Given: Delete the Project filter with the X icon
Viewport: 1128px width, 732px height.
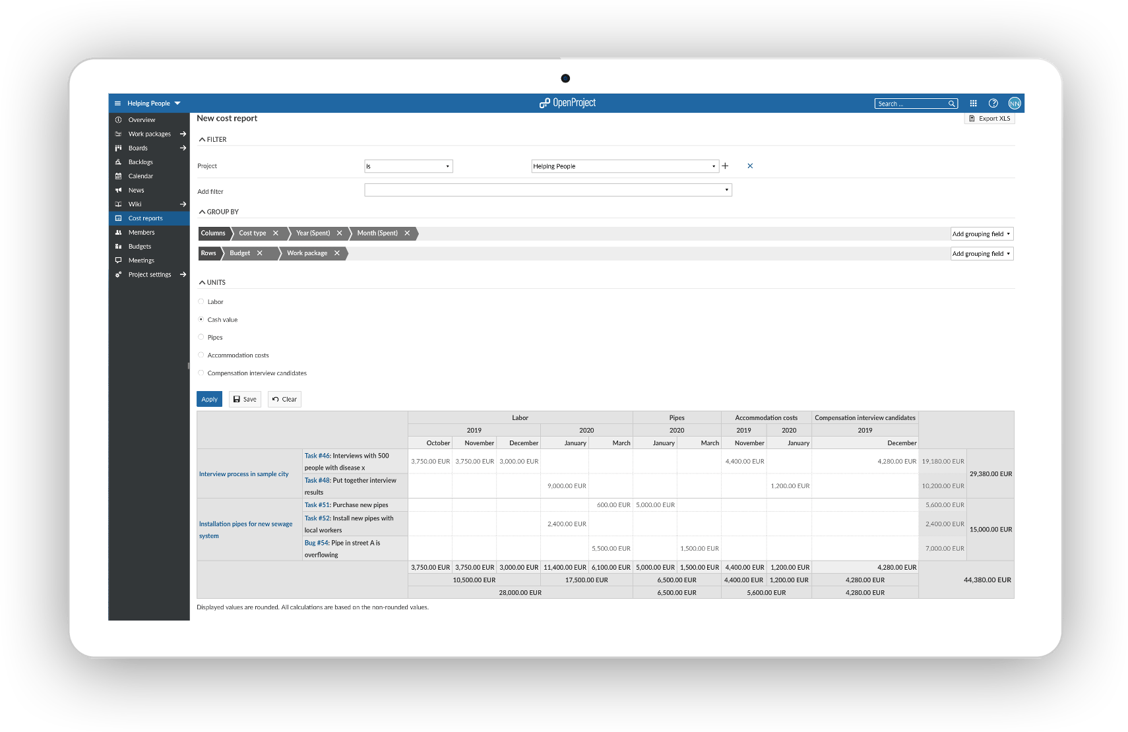Looking at the screenshot, I should pyautogui.click(x=750, y=166).
